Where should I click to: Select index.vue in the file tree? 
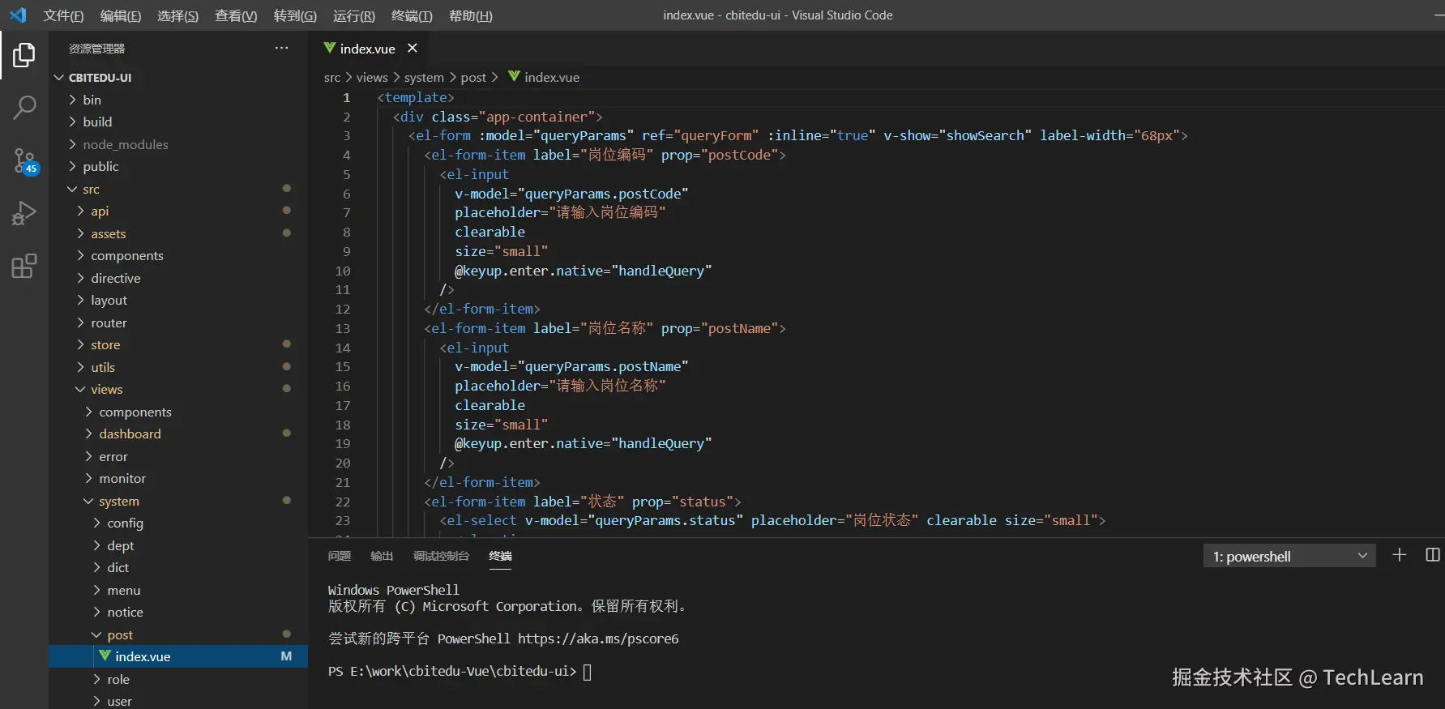tap(143, 656)
